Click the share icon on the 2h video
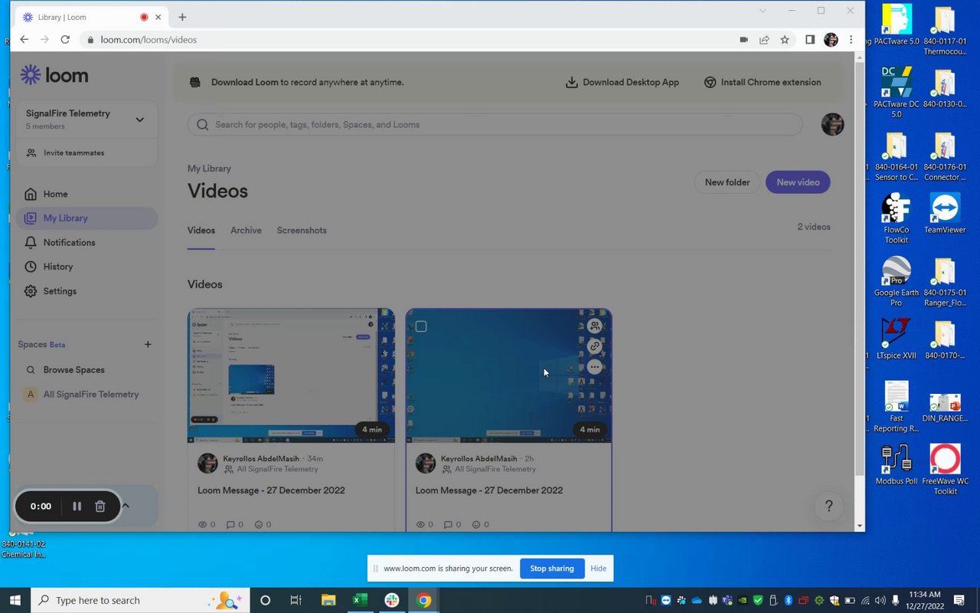This screenshot has width=980, height=613. point(595,326)
